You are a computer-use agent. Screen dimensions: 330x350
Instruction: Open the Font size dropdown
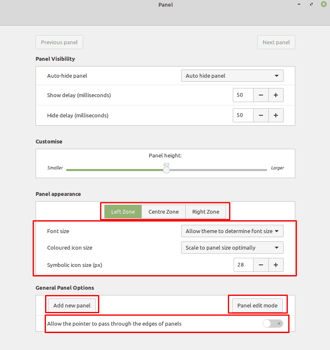(x=232, y=231)
